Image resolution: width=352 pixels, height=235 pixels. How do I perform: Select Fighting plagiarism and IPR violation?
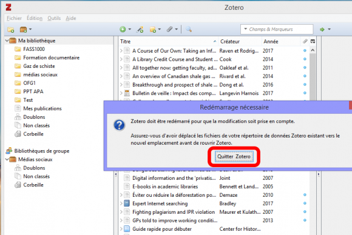tap(174, 212)
